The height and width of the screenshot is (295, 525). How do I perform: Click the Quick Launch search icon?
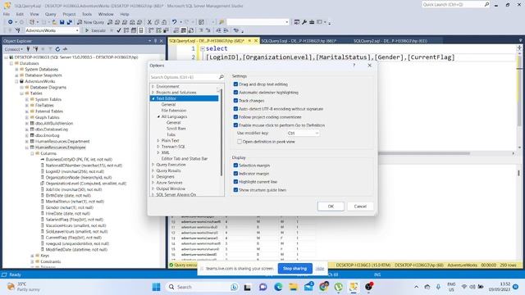pyautogui.click(x=486, y=4)
